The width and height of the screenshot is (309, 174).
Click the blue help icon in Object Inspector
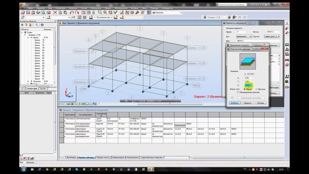[x=42, y=25]
